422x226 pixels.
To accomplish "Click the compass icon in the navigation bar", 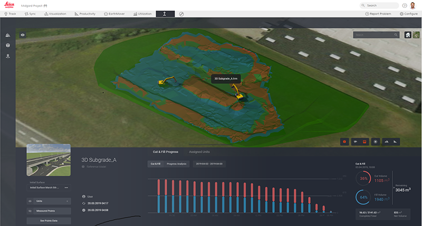I will coord(181,13).
